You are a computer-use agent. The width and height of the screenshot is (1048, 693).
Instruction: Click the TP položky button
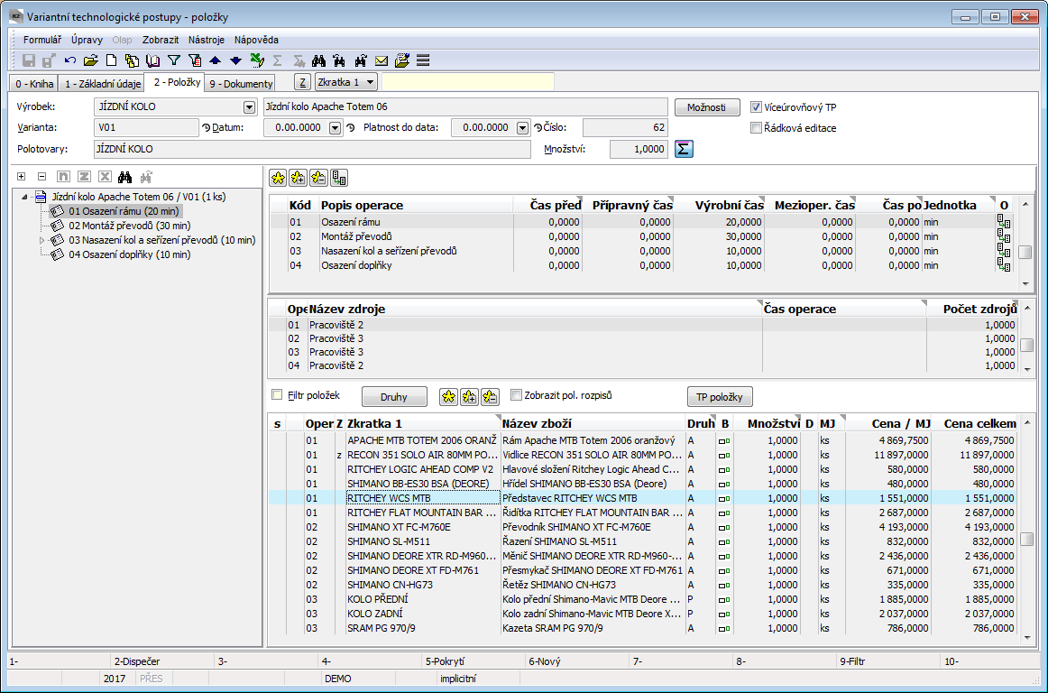point(719,397)
